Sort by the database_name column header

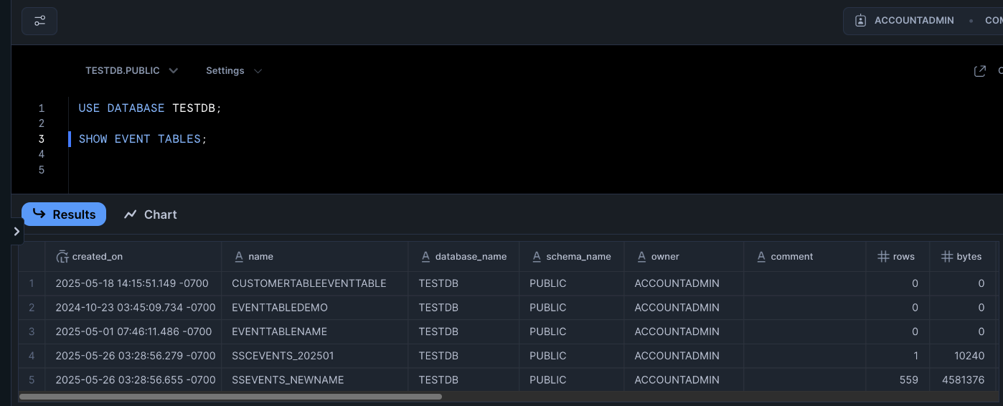coord(471,256)
